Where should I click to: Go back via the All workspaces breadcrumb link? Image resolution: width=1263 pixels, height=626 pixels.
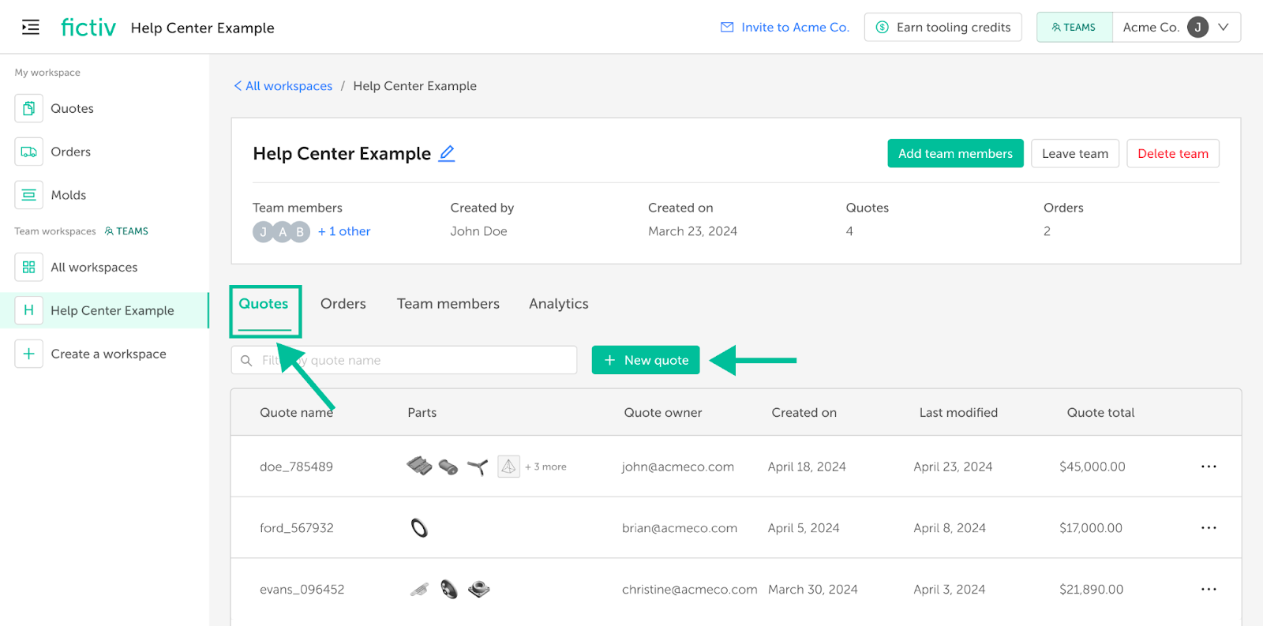[283, 86]
